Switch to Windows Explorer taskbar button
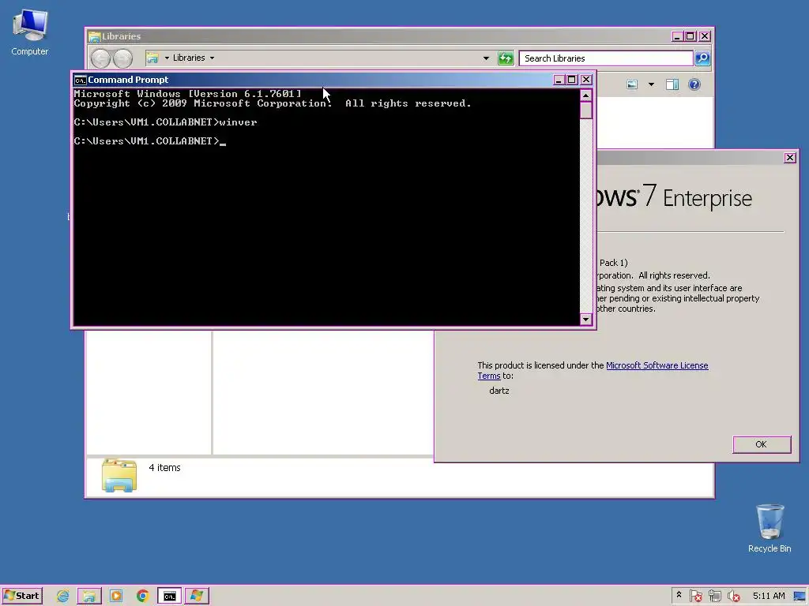 pyautogui.click(x=89, y=597)
